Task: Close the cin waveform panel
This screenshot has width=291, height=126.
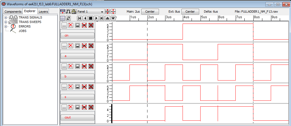Action: [71, 25]
